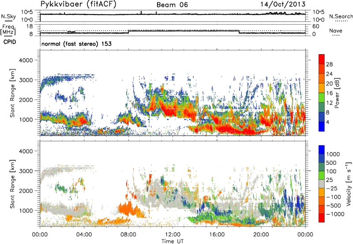The height and width of the screenshot is (244, 353).
Task: Click the Beam 06 label
Action: tap(172, 5)
